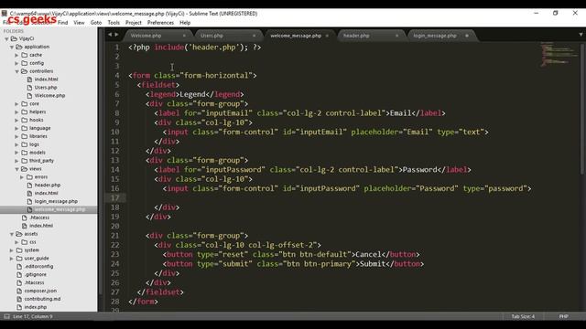Expand the helpers folder
Image resolution: width=586 pixels, height=329 pixels.
pyautogui.click(x=16, y=111)
